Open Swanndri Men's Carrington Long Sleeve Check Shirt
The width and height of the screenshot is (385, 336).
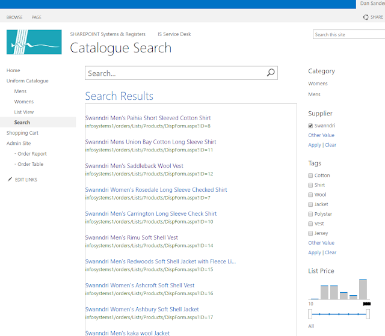pyautogui.click(x=151, y=213)
